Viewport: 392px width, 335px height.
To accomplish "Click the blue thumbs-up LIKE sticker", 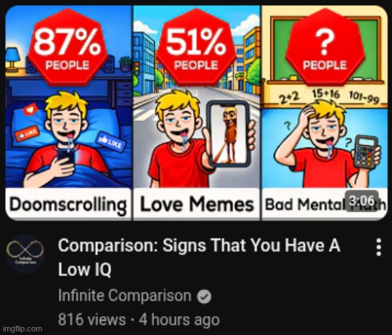I will 111,142.
